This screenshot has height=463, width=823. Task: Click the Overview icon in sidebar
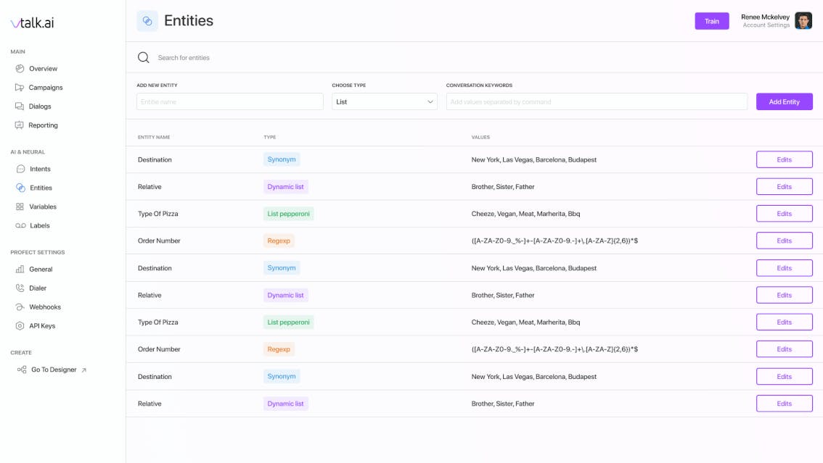[x=20, y=69]
